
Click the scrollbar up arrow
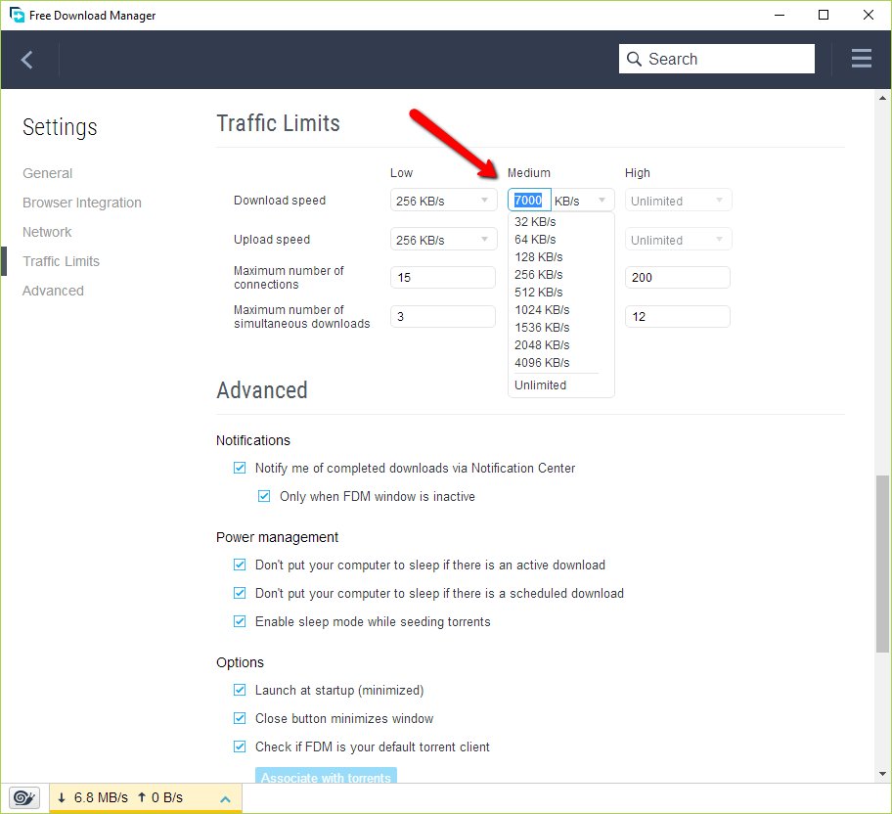tap(882, 98)
